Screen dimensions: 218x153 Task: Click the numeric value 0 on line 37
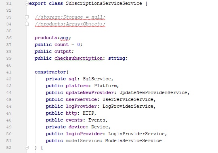pyautogui.click(x=78, y=44)
